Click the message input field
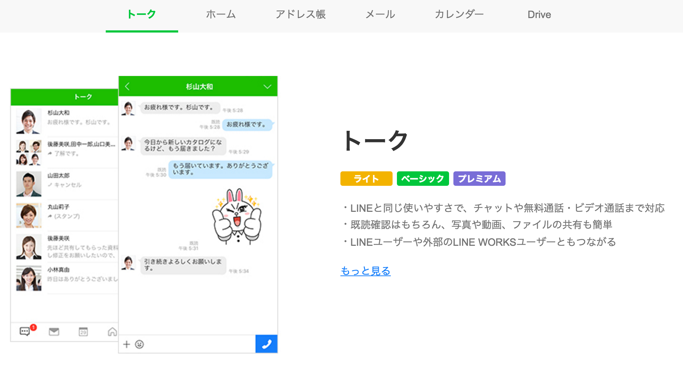This screenshot has width=683, height=381. tap(200, 344)
